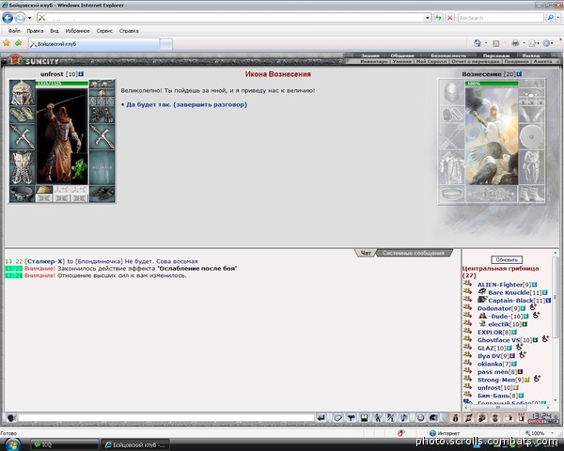Switch to the Системные сообщения tab
564x451 pixels.
(414, 253)
